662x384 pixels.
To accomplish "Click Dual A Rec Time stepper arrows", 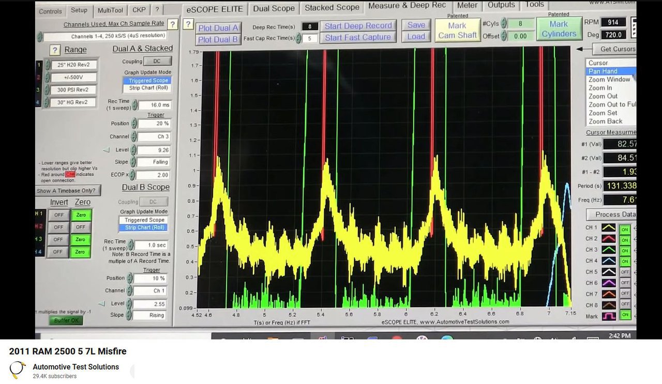I will (134, 105).
